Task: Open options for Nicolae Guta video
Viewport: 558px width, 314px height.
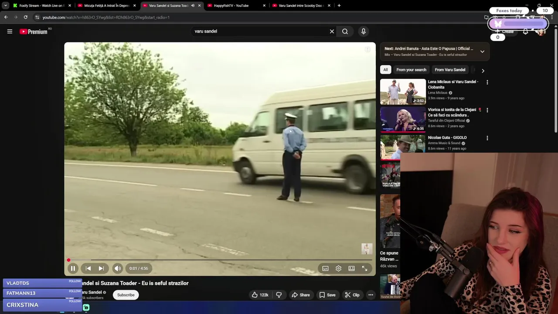Action: pyautogui.click(x=487, y=138)
